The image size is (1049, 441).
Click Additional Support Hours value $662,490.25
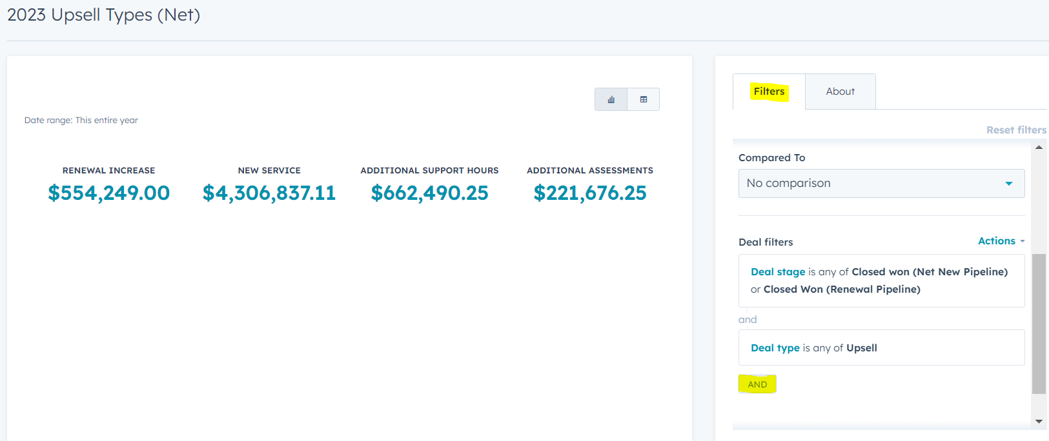coord(429,193)
